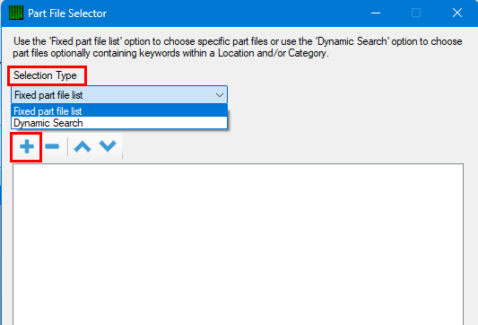Open the green app icon system menu
478x325 pixels.
[x=16, y=13]
